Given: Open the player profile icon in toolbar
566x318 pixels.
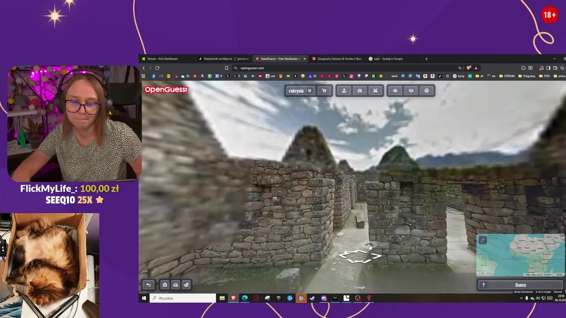Looking at the screenshot, I should [359, 91].
